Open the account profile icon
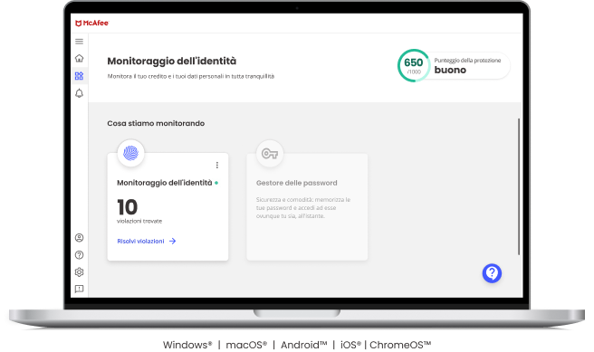 79,238
